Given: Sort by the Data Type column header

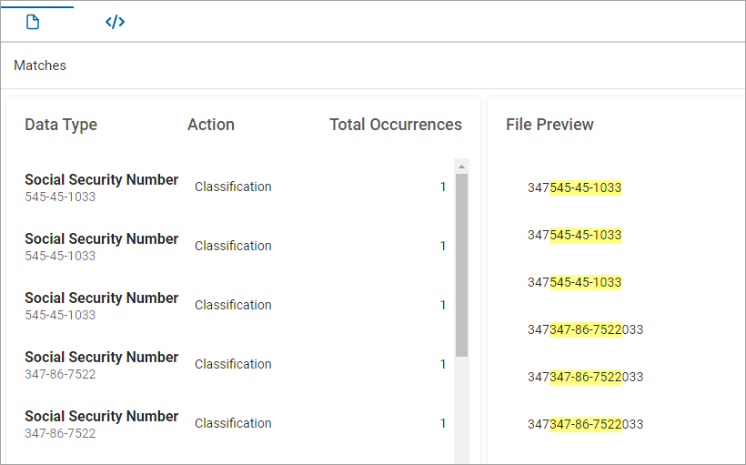Looking at the screenshot, I should 61,125.
